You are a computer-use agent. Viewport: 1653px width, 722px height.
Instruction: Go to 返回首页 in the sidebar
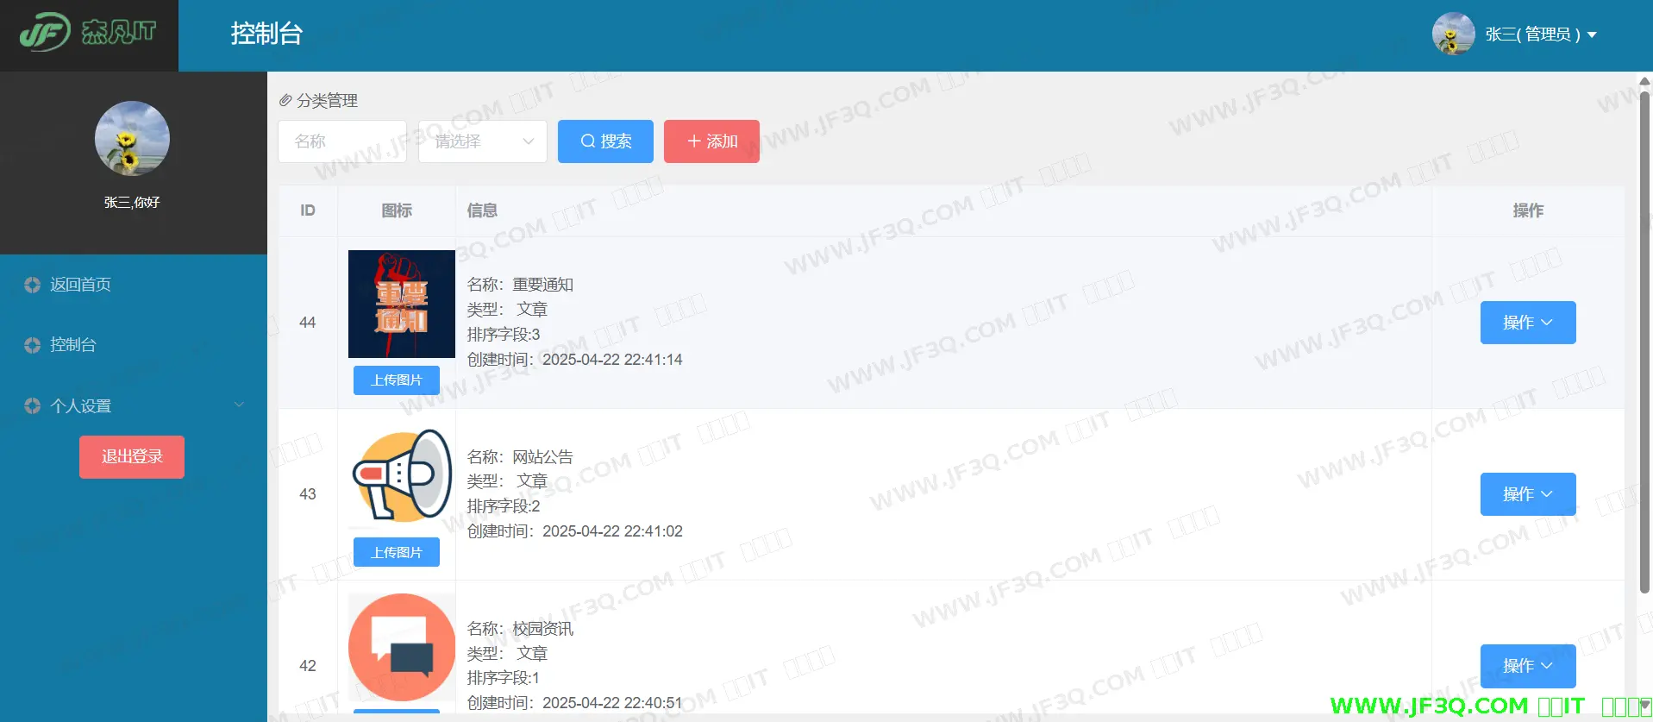point(80,285)
